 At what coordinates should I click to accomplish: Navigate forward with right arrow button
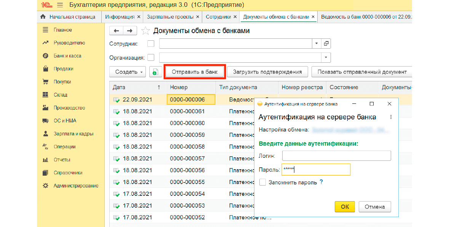(x=130, y=31)
